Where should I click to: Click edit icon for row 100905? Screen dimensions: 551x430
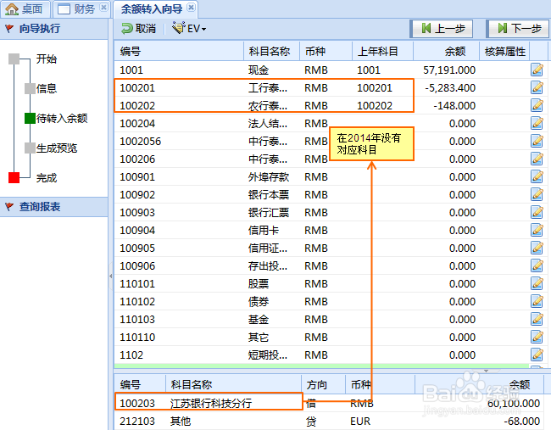click(537, 248)
